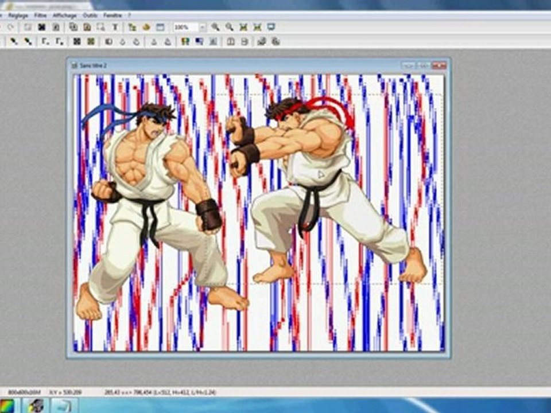Expand the zoom percentage dropdown arrow

(x=203, y=27)
